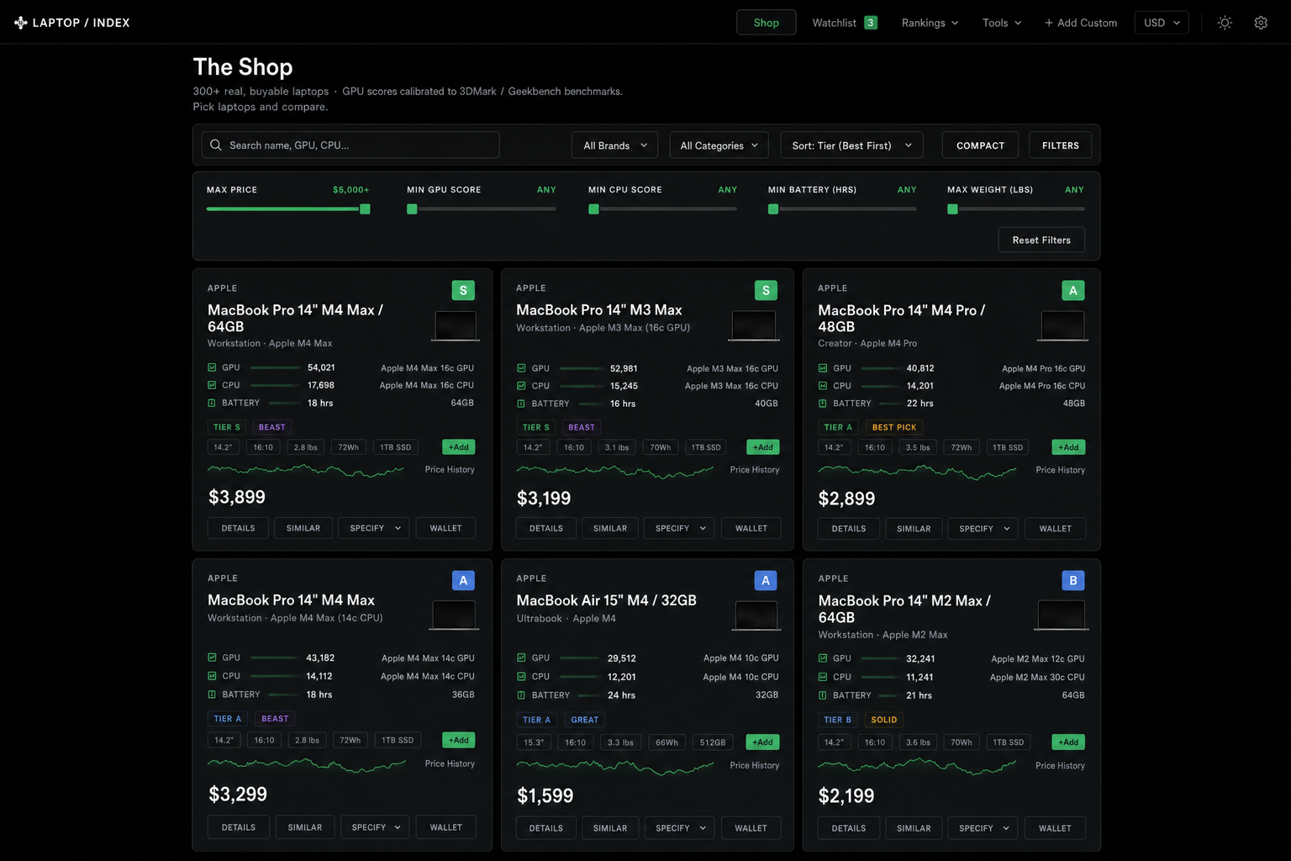Image resolution: width=1291 pixels, height=861 pixels.
Task: Adjust the Max Weight (lbs) slider handle
Action: [952, 209]
